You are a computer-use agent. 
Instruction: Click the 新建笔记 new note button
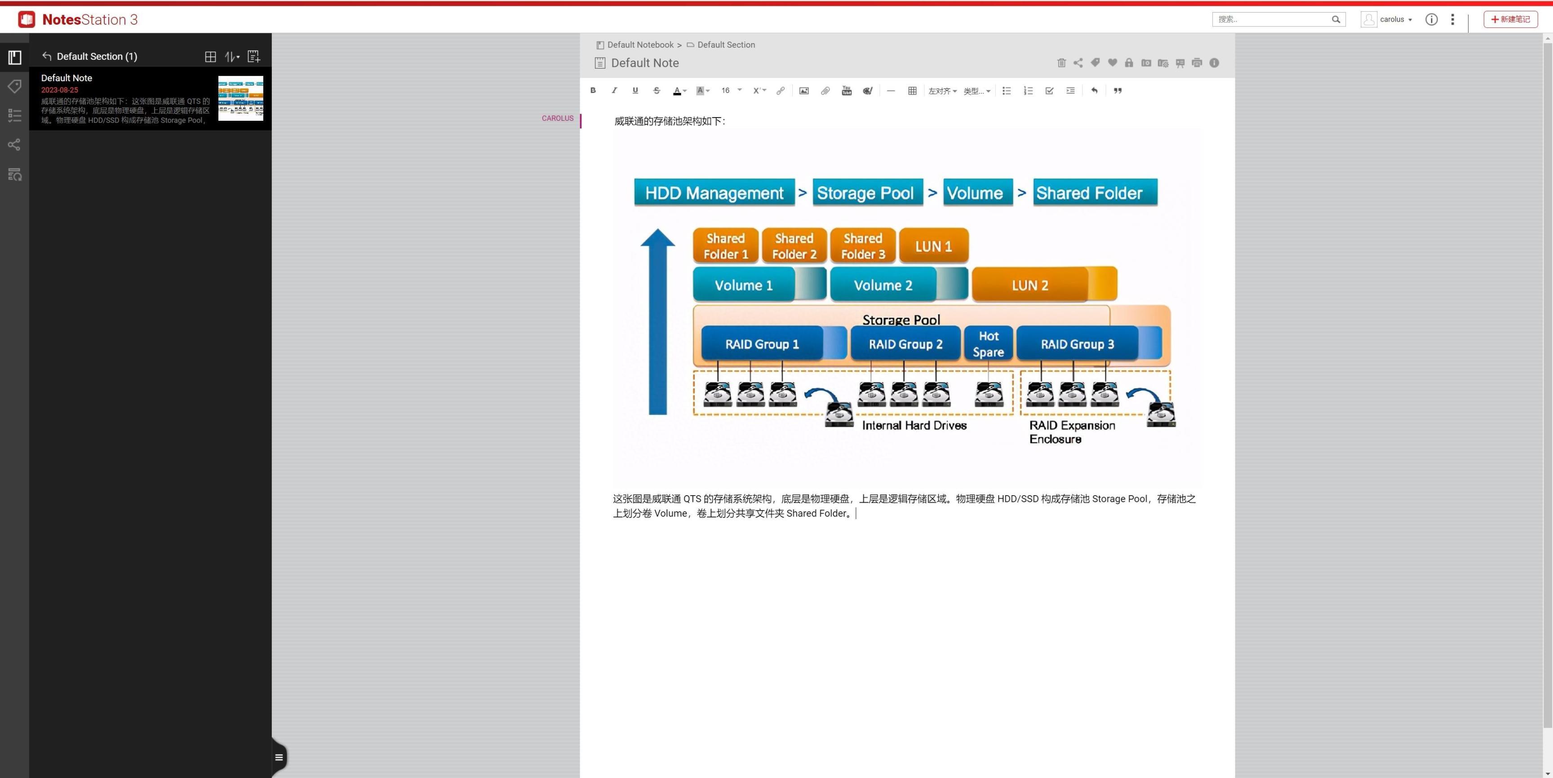point(1510,19)
